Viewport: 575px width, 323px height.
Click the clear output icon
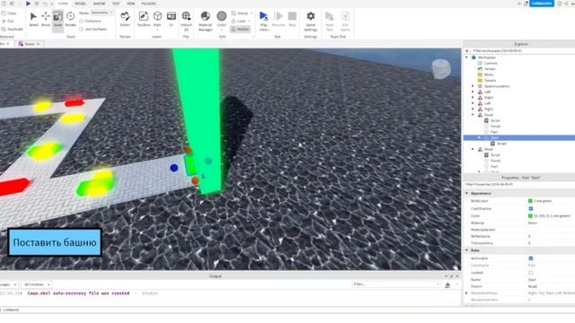point(447,284)
